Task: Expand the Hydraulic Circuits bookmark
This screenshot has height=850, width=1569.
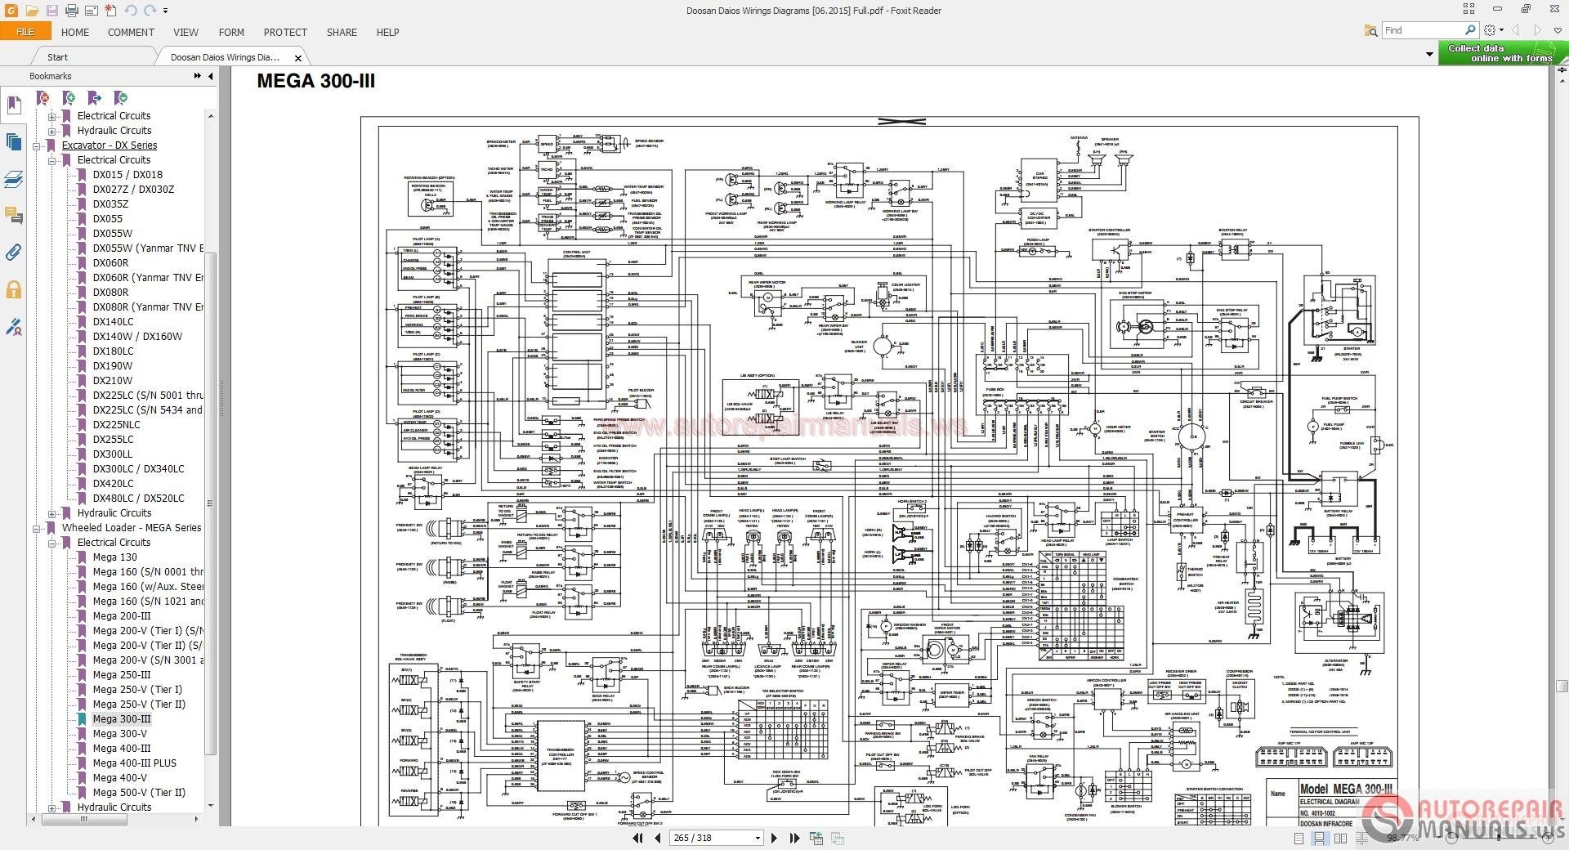Action: [51, 131]
